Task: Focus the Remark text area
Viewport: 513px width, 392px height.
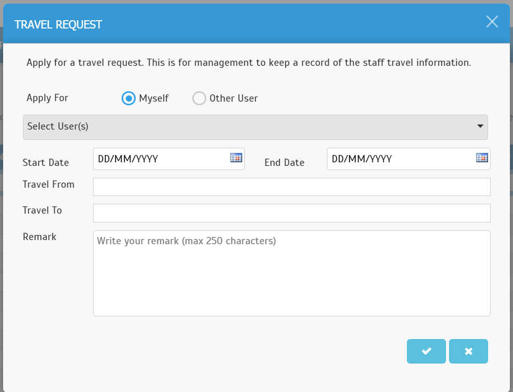Action: (x=292, y=273)
